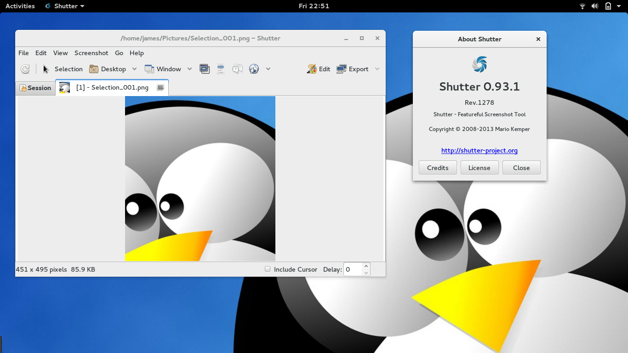Close About Shutter with the X icon
This screenshot has width=628, height=353.
pos(538,39)
